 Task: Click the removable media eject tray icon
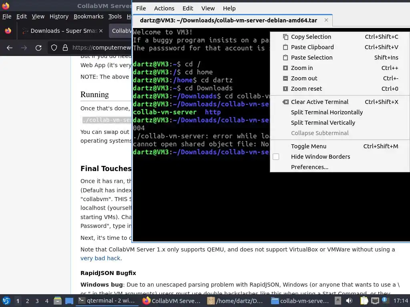tap(338, 301)
